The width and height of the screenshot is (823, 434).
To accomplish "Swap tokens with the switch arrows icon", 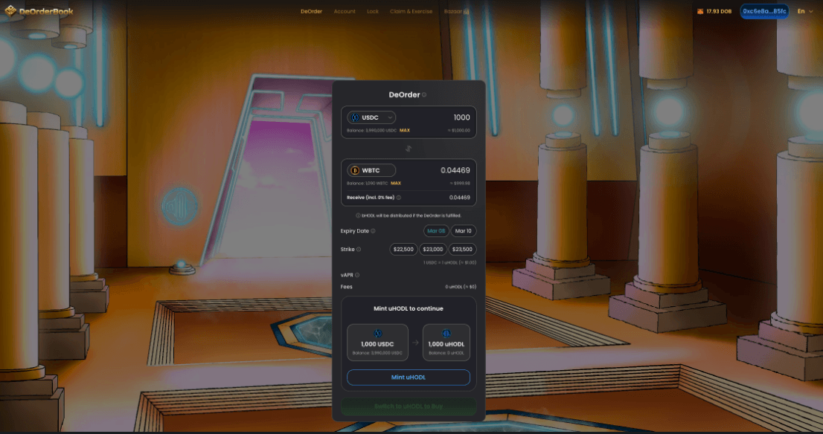I will (x=409, y=149).
